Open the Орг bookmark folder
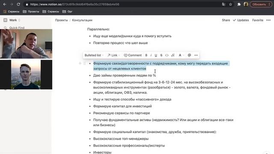Image resolution: width=274 pixels, height=154 pixels. [68, 12]
